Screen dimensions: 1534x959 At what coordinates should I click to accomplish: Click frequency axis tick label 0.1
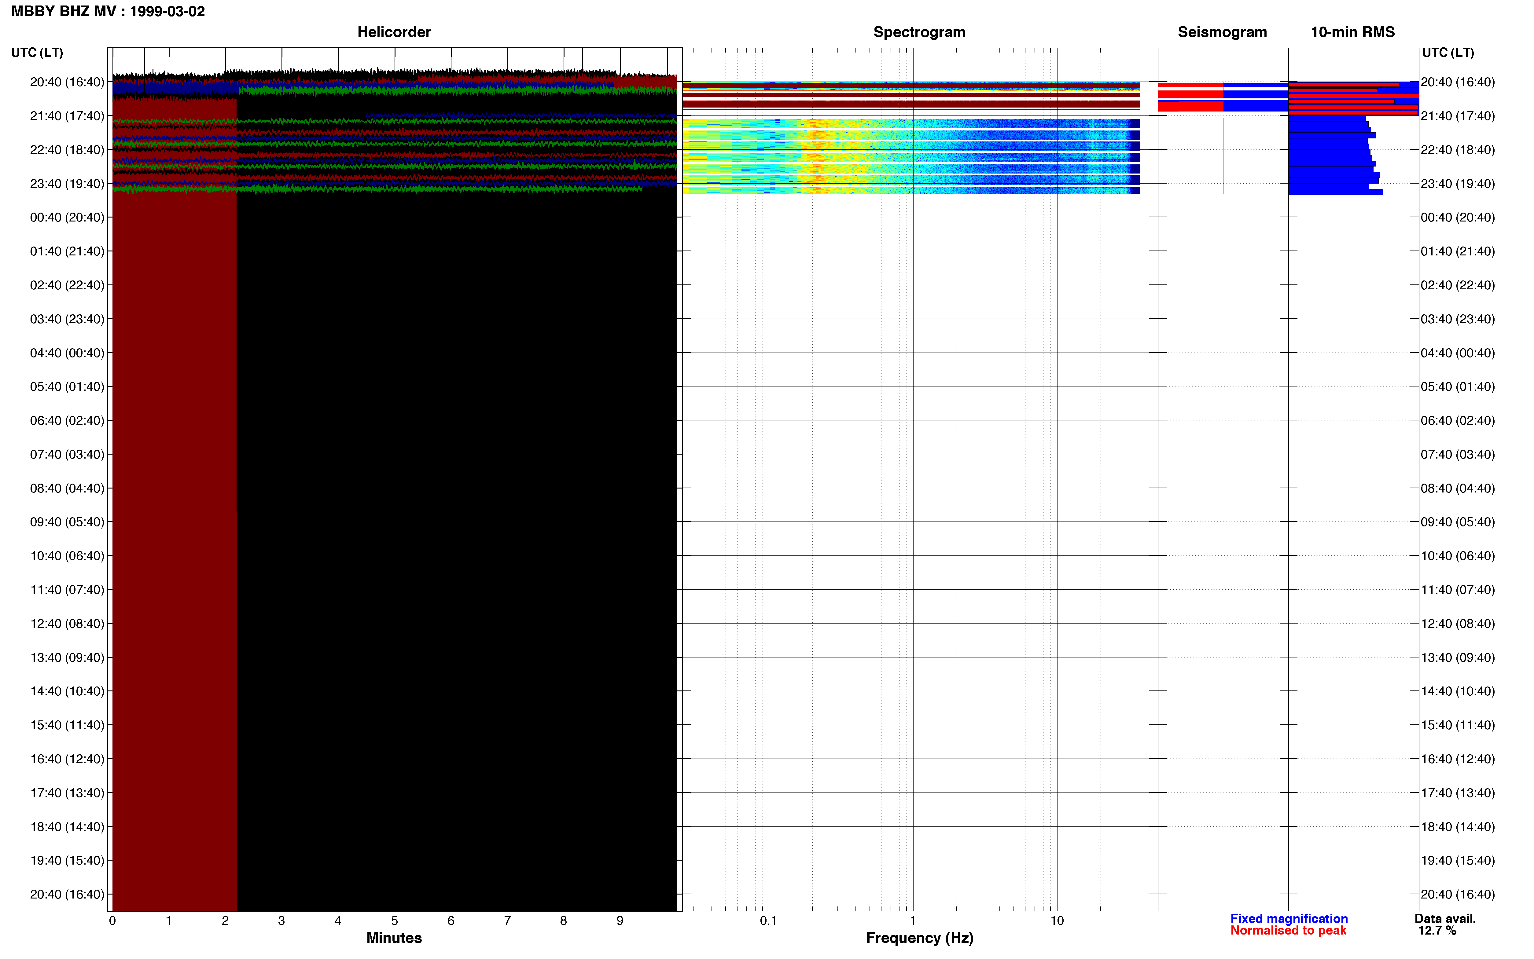pyautogui.click(x=768, y=920)
